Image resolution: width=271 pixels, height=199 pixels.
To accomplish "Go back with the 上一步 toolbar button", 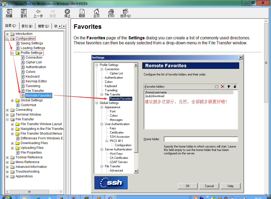I will 38,13.
